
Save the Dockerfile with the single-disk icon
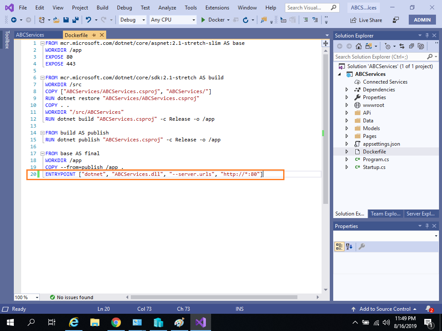tap(66, 20)
